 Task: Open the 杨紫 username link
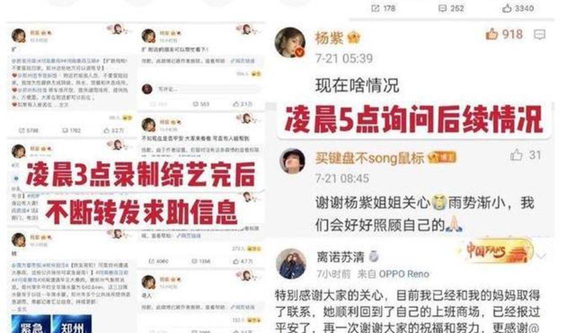(329, 37)
